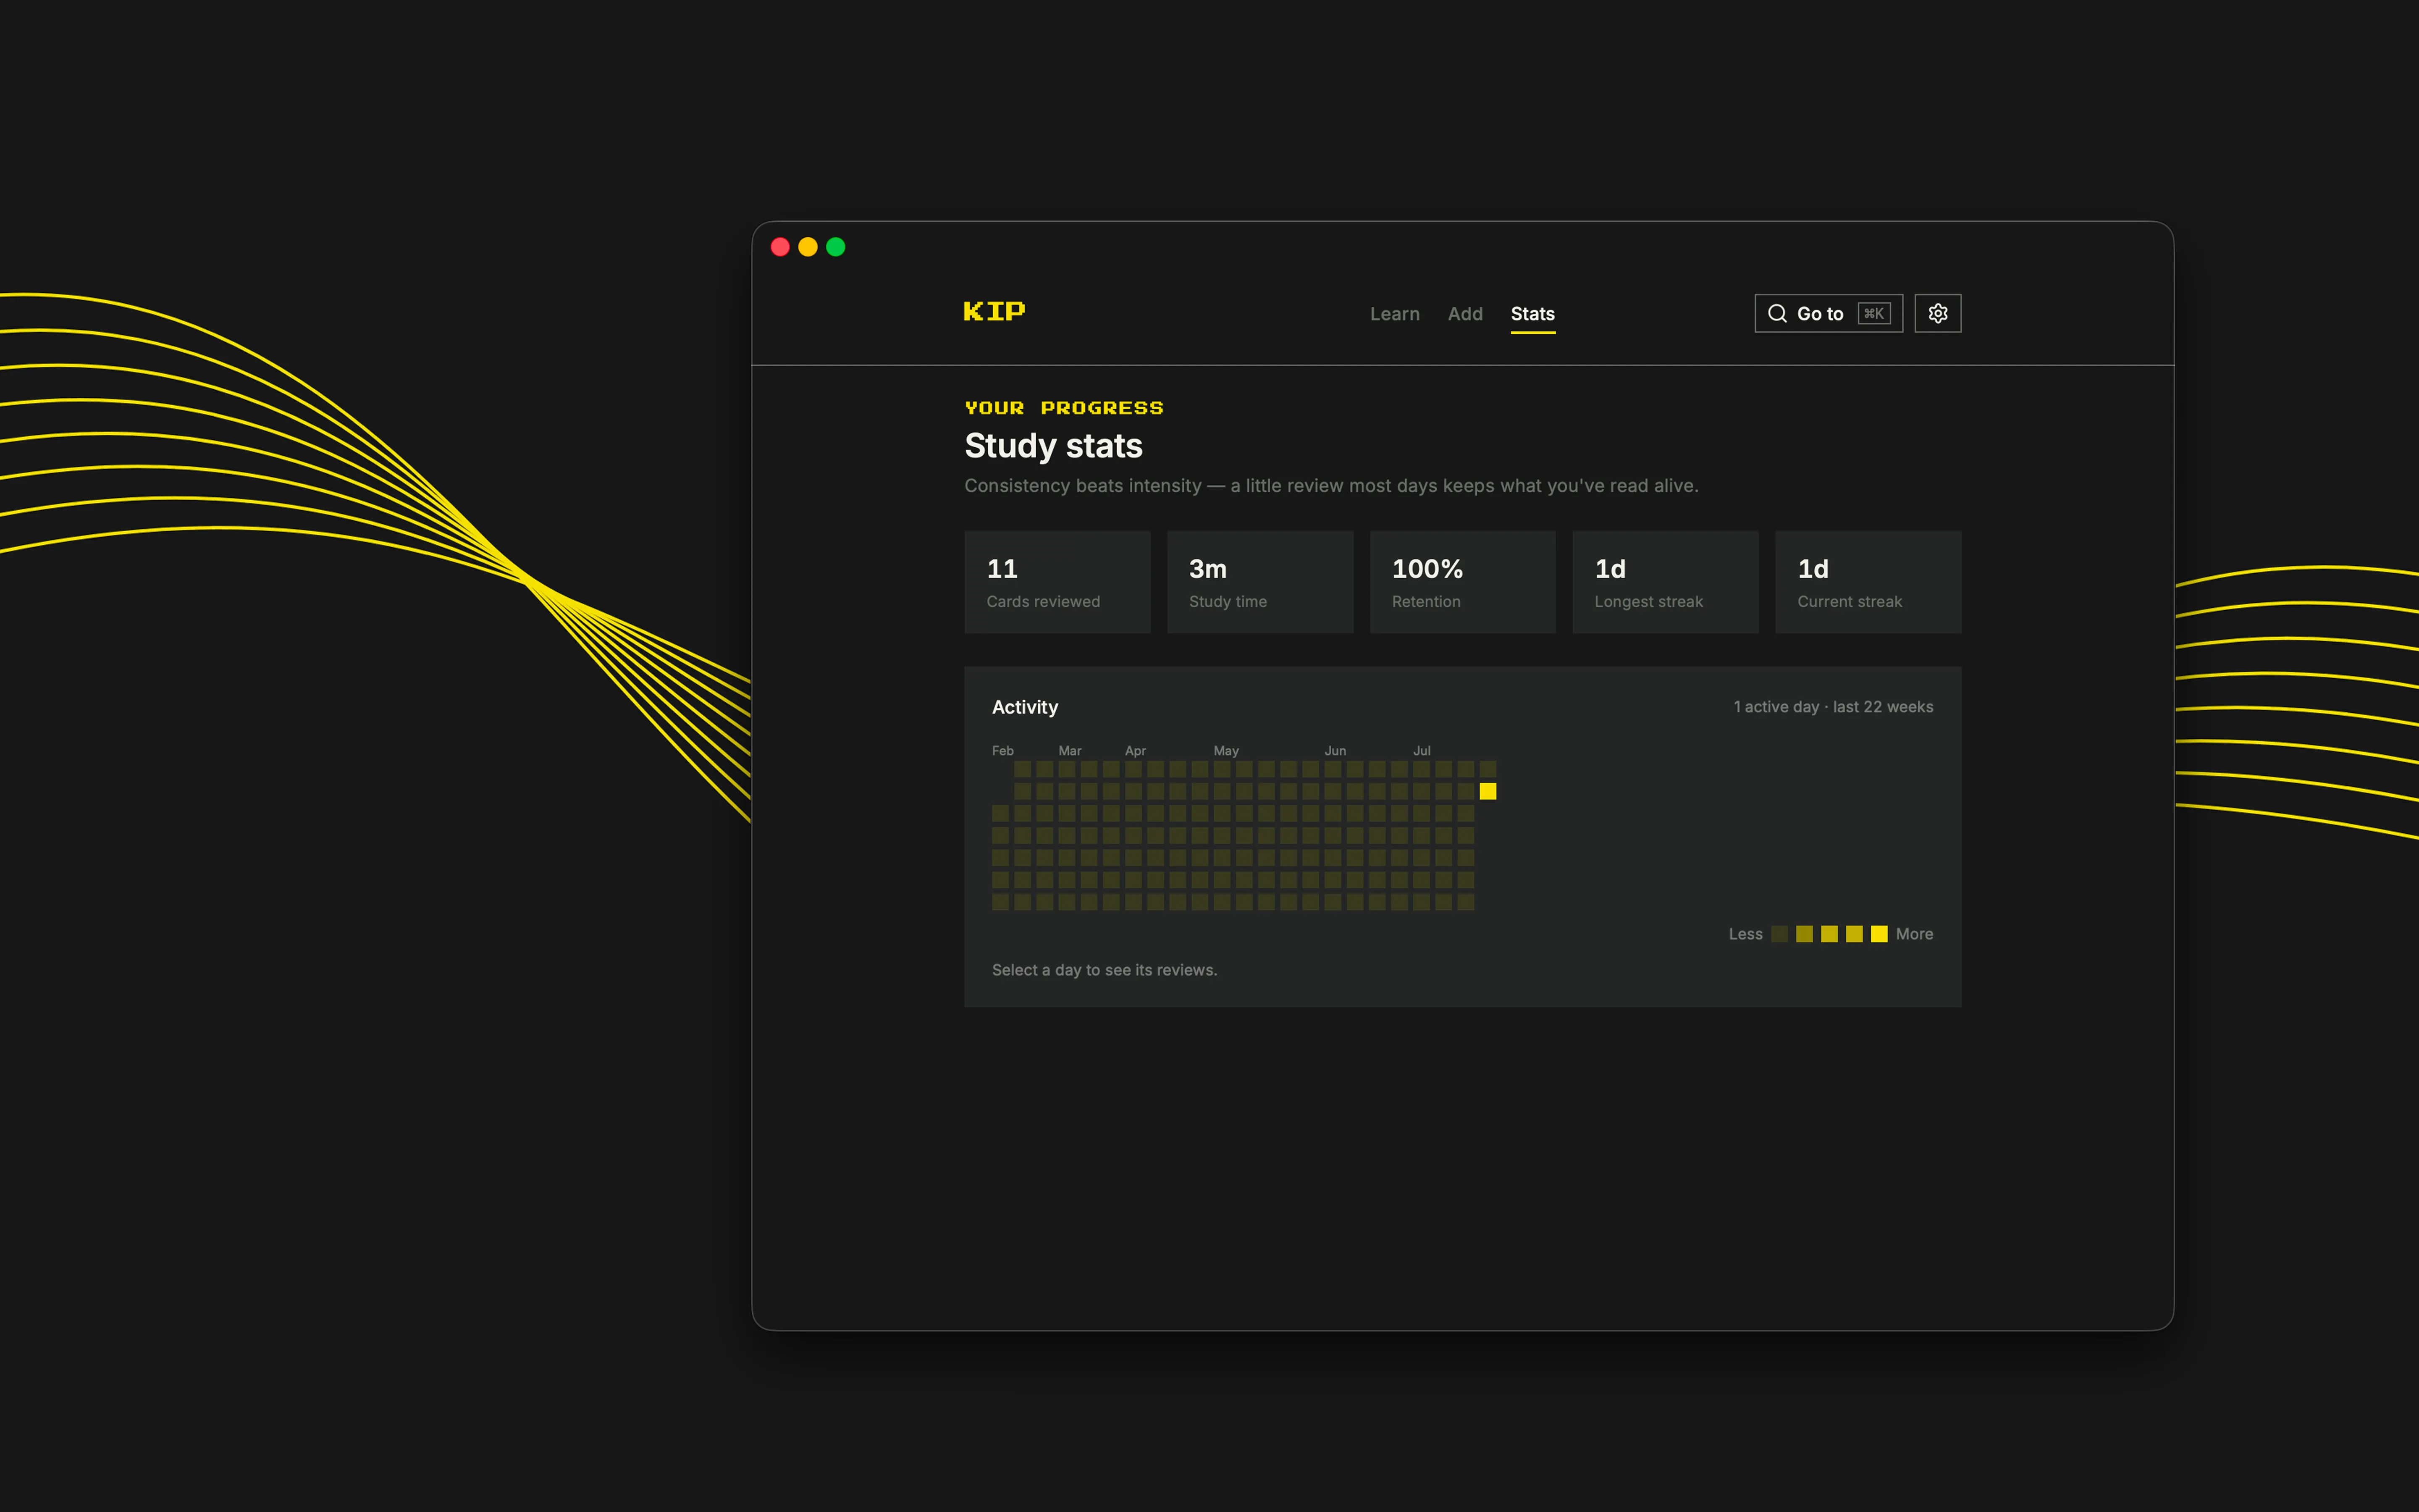Click the darkest legend swatch beside Less
Viewport: 2419px width, 1512px height.
[x=1779, y=934]
